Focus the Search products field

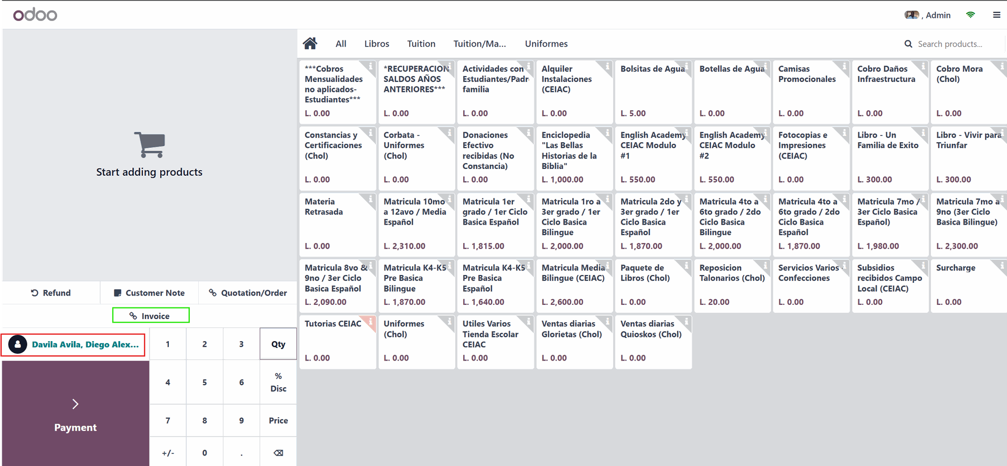pyautogui.click(x=949, y=44)
